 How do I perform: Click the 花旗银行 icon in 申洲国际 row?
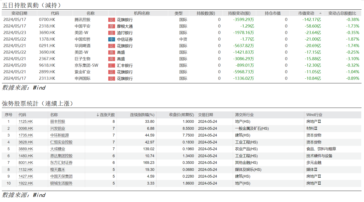pos(111,79)
